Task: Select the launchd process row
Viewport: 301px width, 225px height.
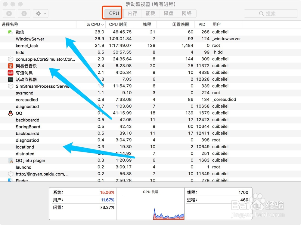Action: pos(150,167)
